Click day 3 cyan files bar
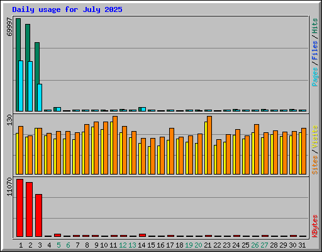322x252 pixels. coord(40,98)
